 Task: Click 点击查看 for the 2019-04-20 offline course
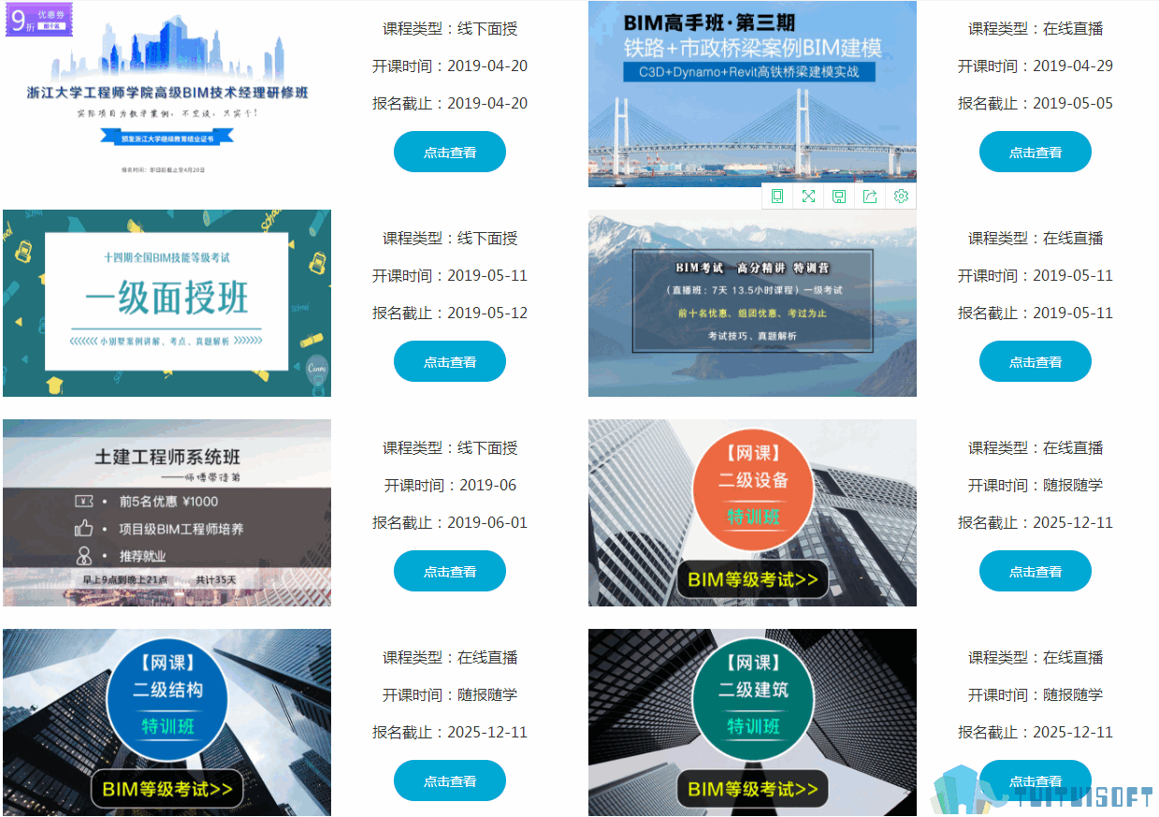click(450, 152)
